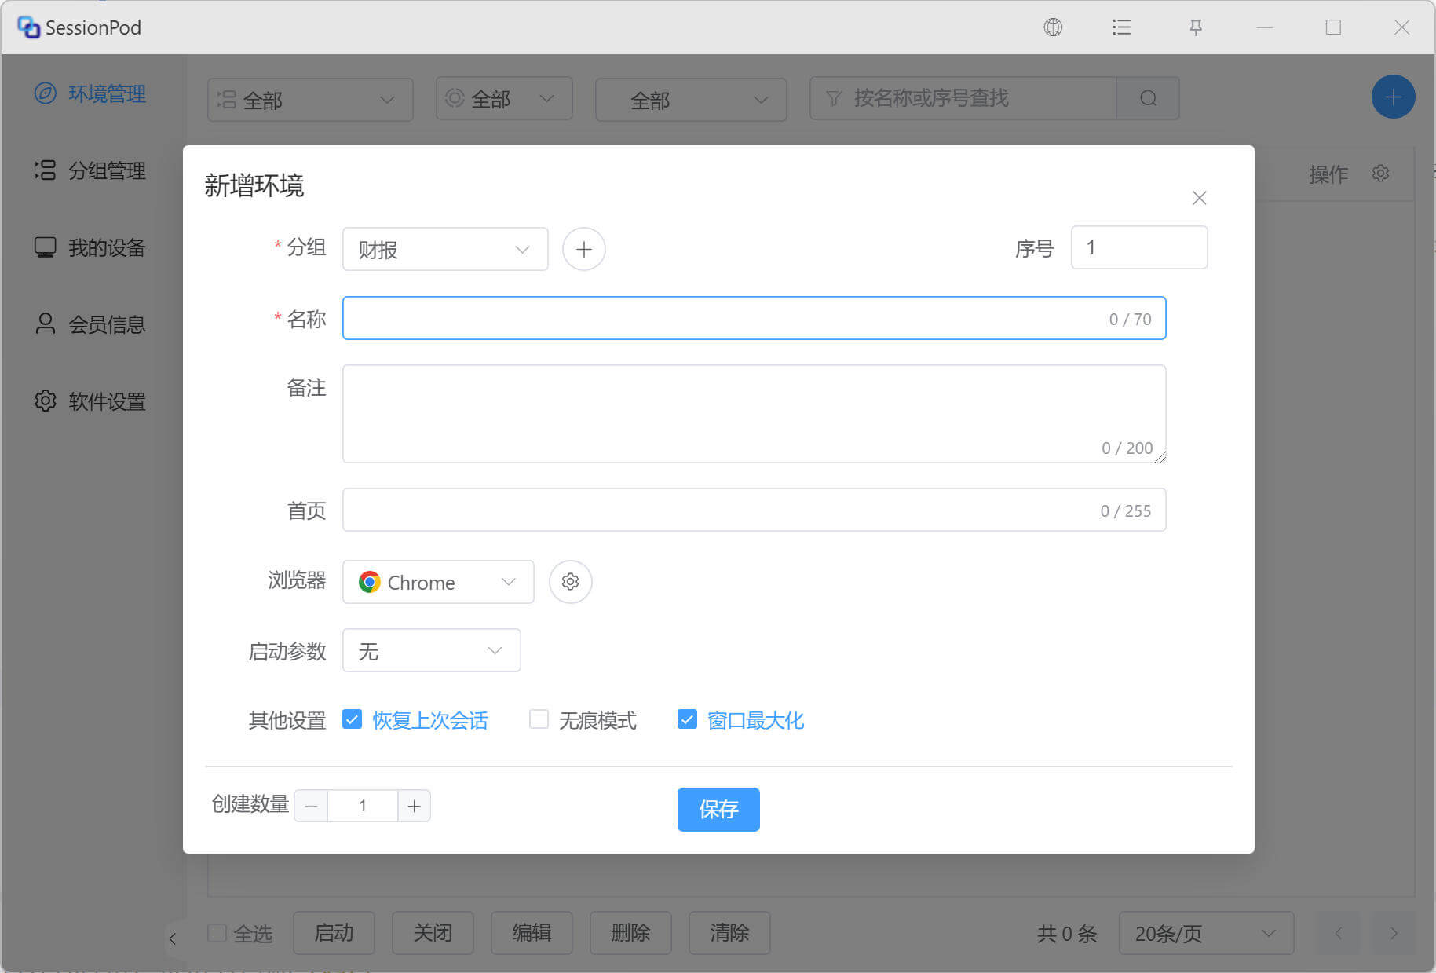The width and height of the screenshot is (1436, 973).
Task: Click the blue plus add-environment button
Action: (x=1393, y=97)
